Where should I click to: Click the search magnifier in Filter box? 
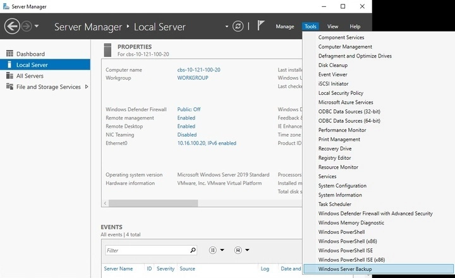(x=193, y=250)
